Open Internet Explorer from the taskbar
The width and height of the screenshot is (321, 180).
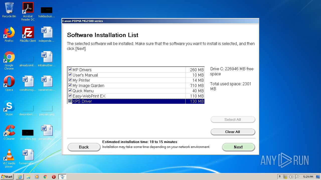click(x=20, y=176)
